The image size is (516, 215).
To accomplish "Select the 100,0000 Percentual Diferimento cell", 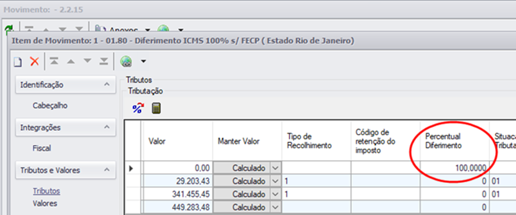I will 454,169.
